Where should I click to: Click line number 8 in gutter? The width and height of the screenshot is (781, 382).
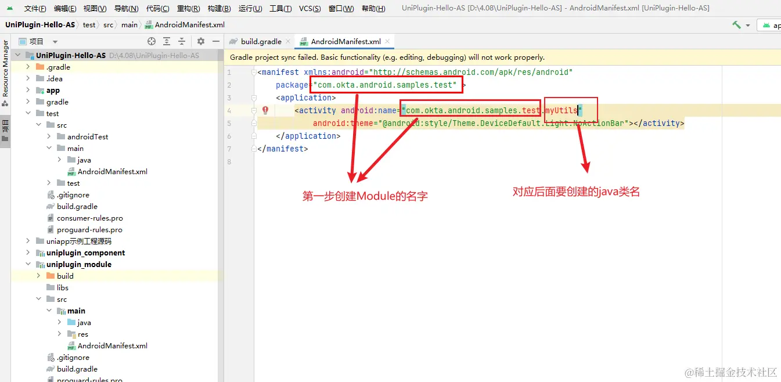click(229, 162)
